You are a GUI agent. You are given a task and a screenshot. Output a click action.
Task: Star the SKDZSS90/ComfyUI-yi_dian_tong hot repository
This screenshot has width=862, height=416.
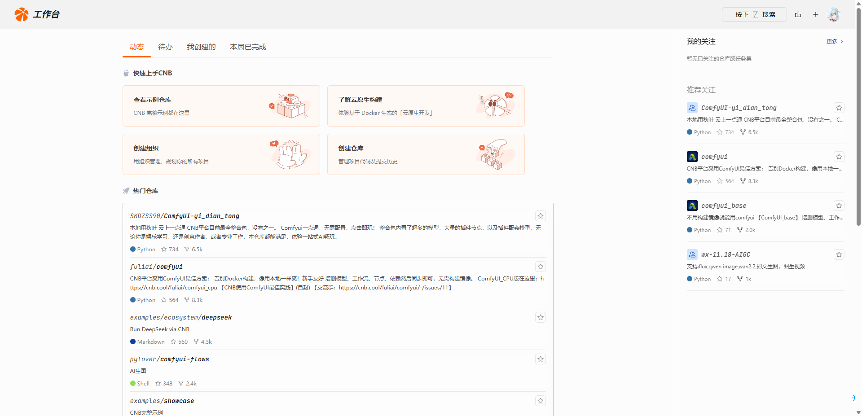541,216
